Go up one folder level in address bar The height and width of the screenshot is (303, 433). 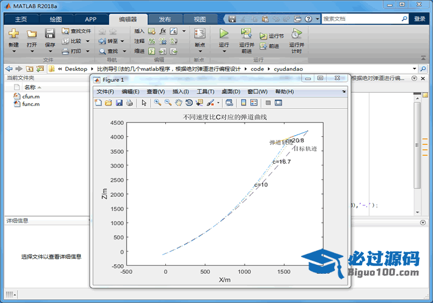30,68
